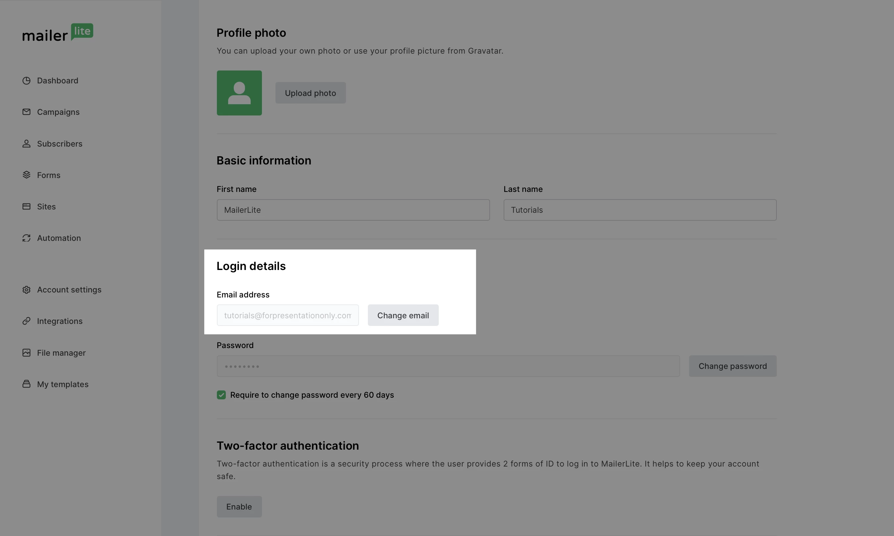Enable two-factor authentication
The image size is (894, 536).
pyautogui.click(x=239, y=506)
